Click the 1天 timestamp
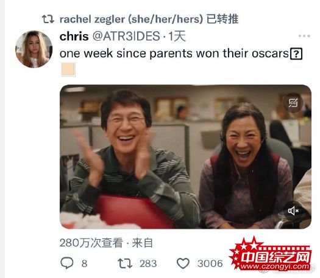 (177, 36)
